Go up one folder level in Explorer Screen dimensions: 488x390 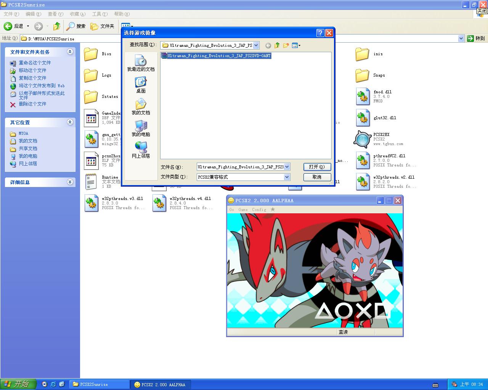click(57, 26)
